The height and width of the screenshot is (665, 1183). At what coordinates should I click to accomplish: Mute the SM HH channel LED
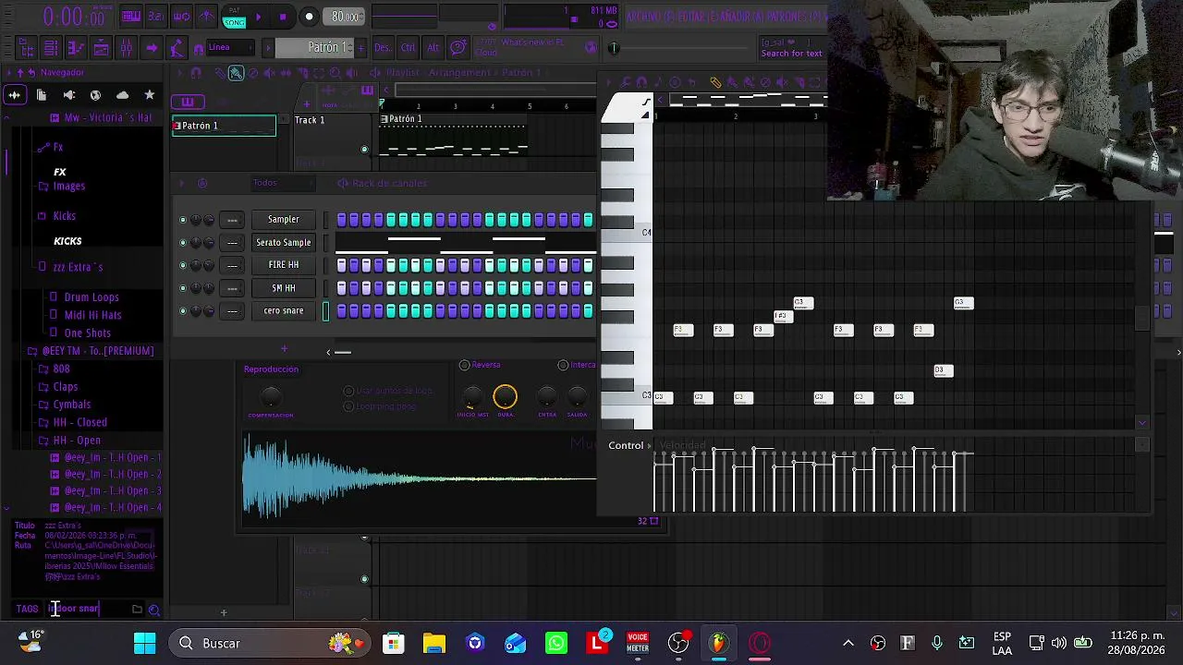pos(183,288)
